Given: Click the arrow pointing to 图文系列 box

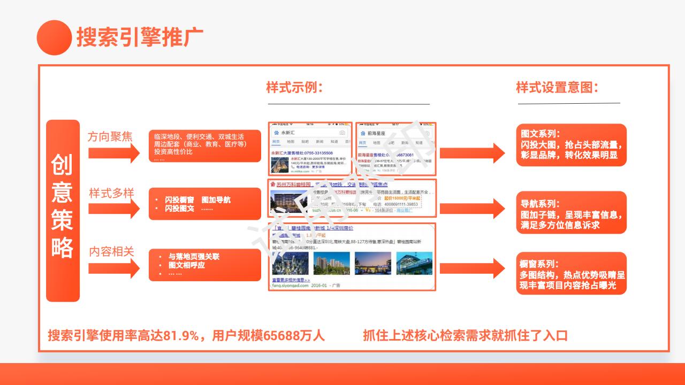Looking at the screenshot, I should pyautogui.click(x=472, y=153).
